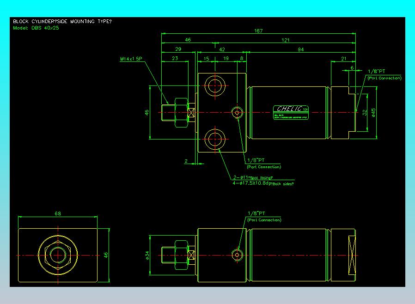This screenshot has height=304, width=415.
Task: Click the vertical '46' dimension left of main view
Action: pyautogui.click(x=147, y=112)
